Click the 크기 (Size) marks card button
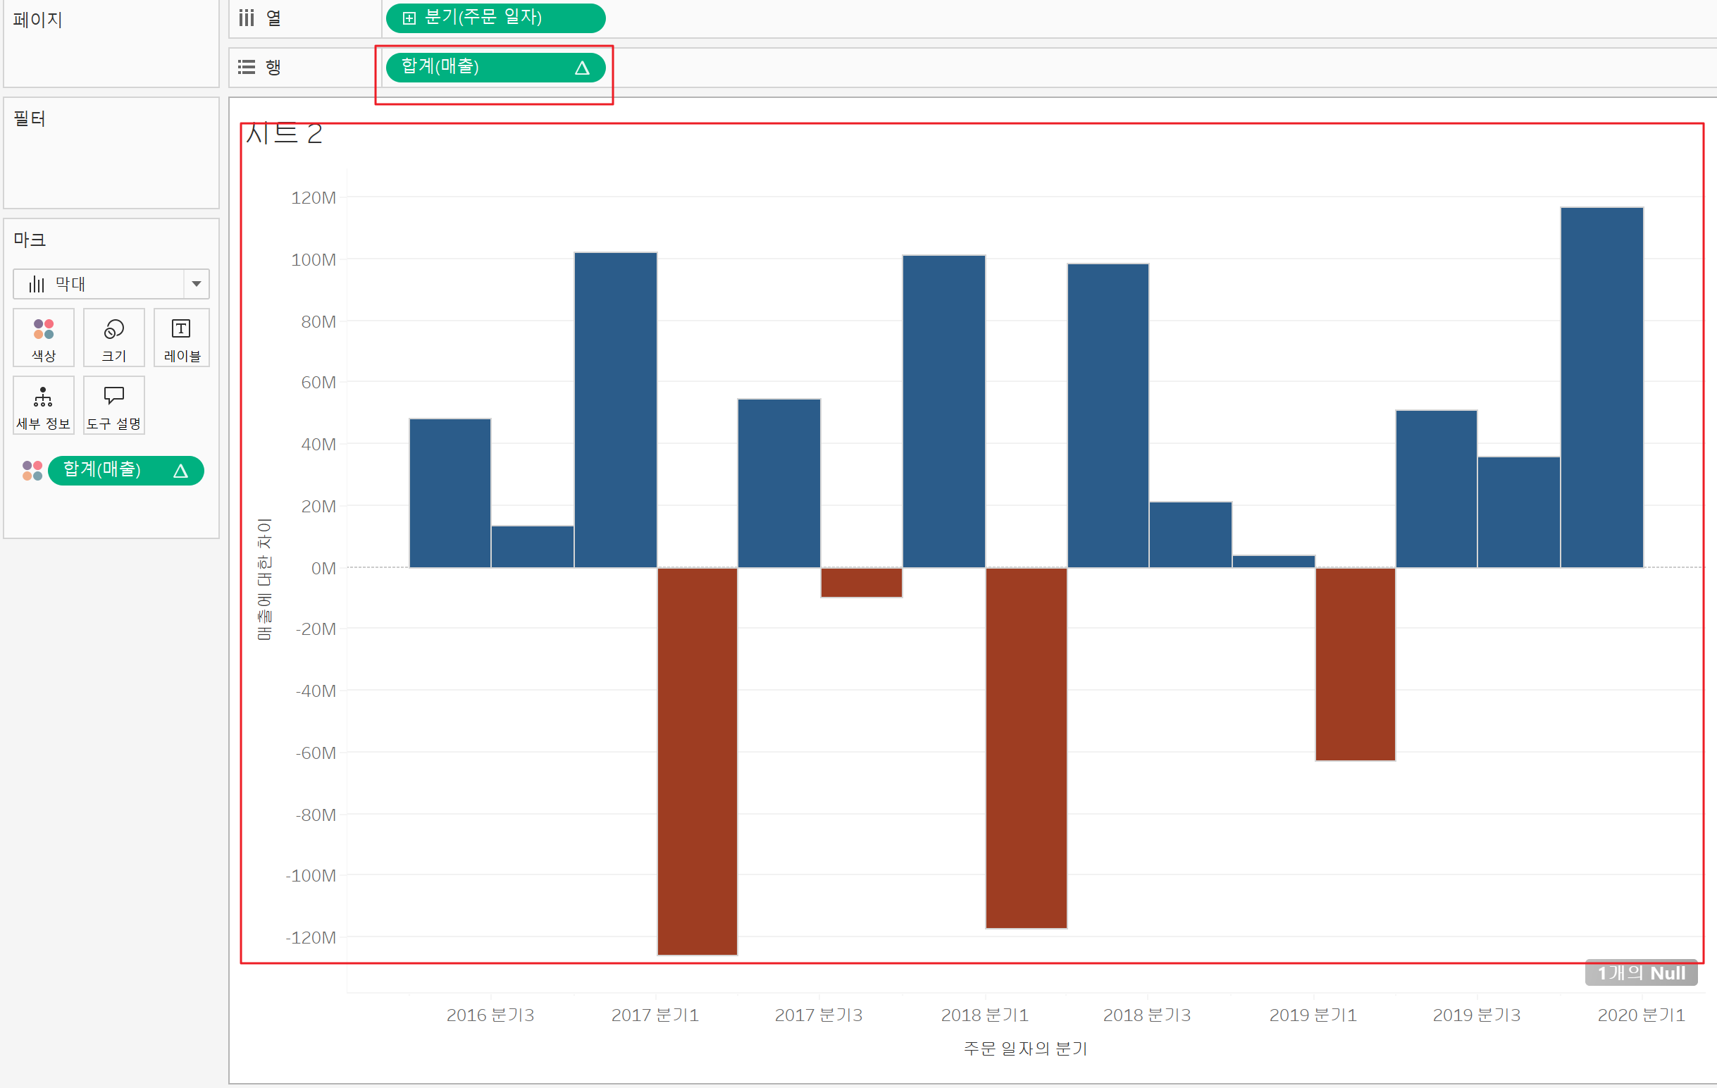 pyautogui.click(x=114, y=338)
